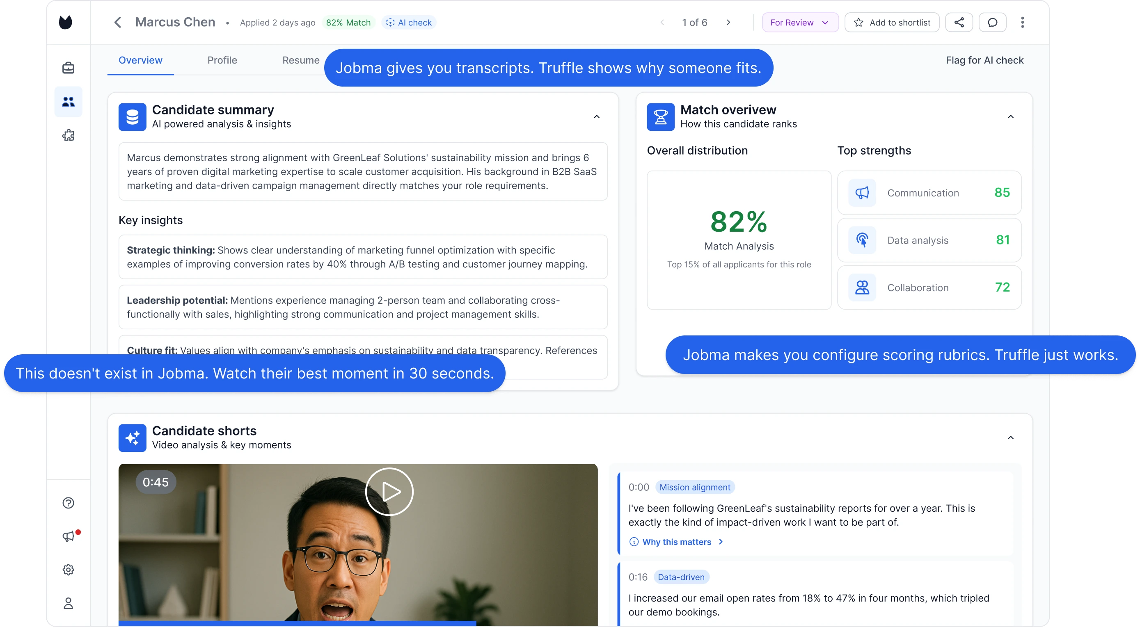Open the candidates people sidebar icon
This screenshot has width=1140, height=627.
click(68, 102)
